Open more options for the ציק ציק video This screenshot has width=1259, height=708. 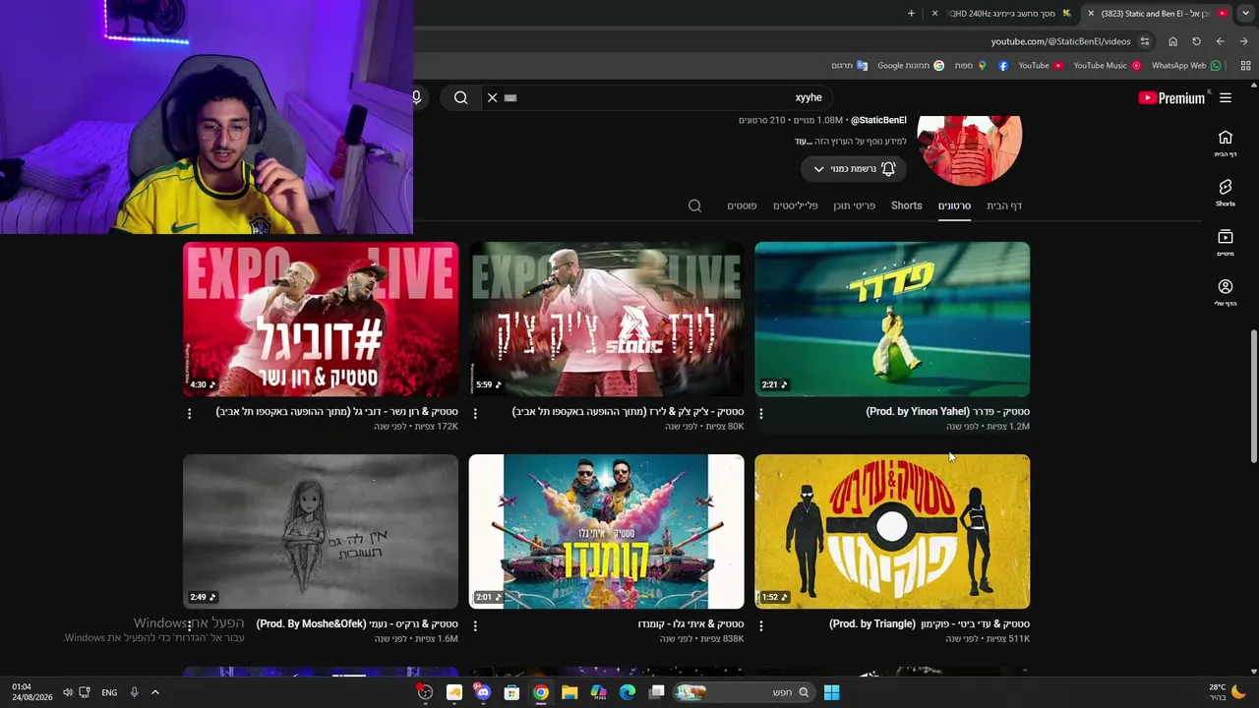475,414
